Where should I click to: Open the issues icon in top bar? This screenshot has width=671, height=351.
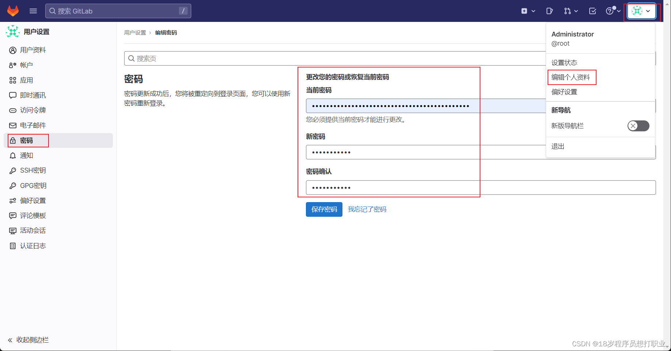[x=549, y=11]
